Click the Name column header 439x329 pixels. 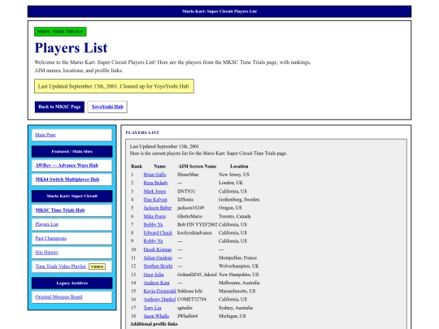[160, 167]
